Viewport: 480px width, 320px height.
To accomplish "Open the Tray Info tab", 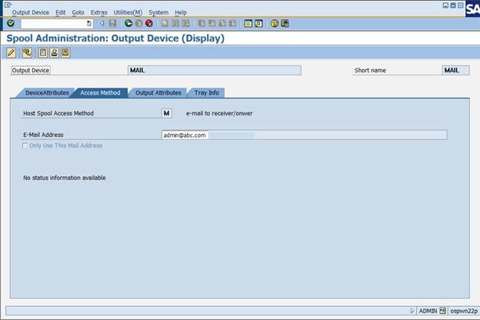I will pyautogui.click(x=207, y=93).
